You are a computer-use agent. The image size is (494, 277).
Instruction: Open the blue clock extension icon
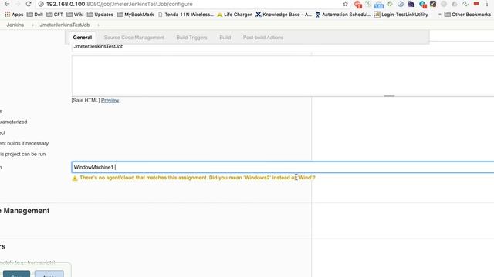(x=401, y=4)
